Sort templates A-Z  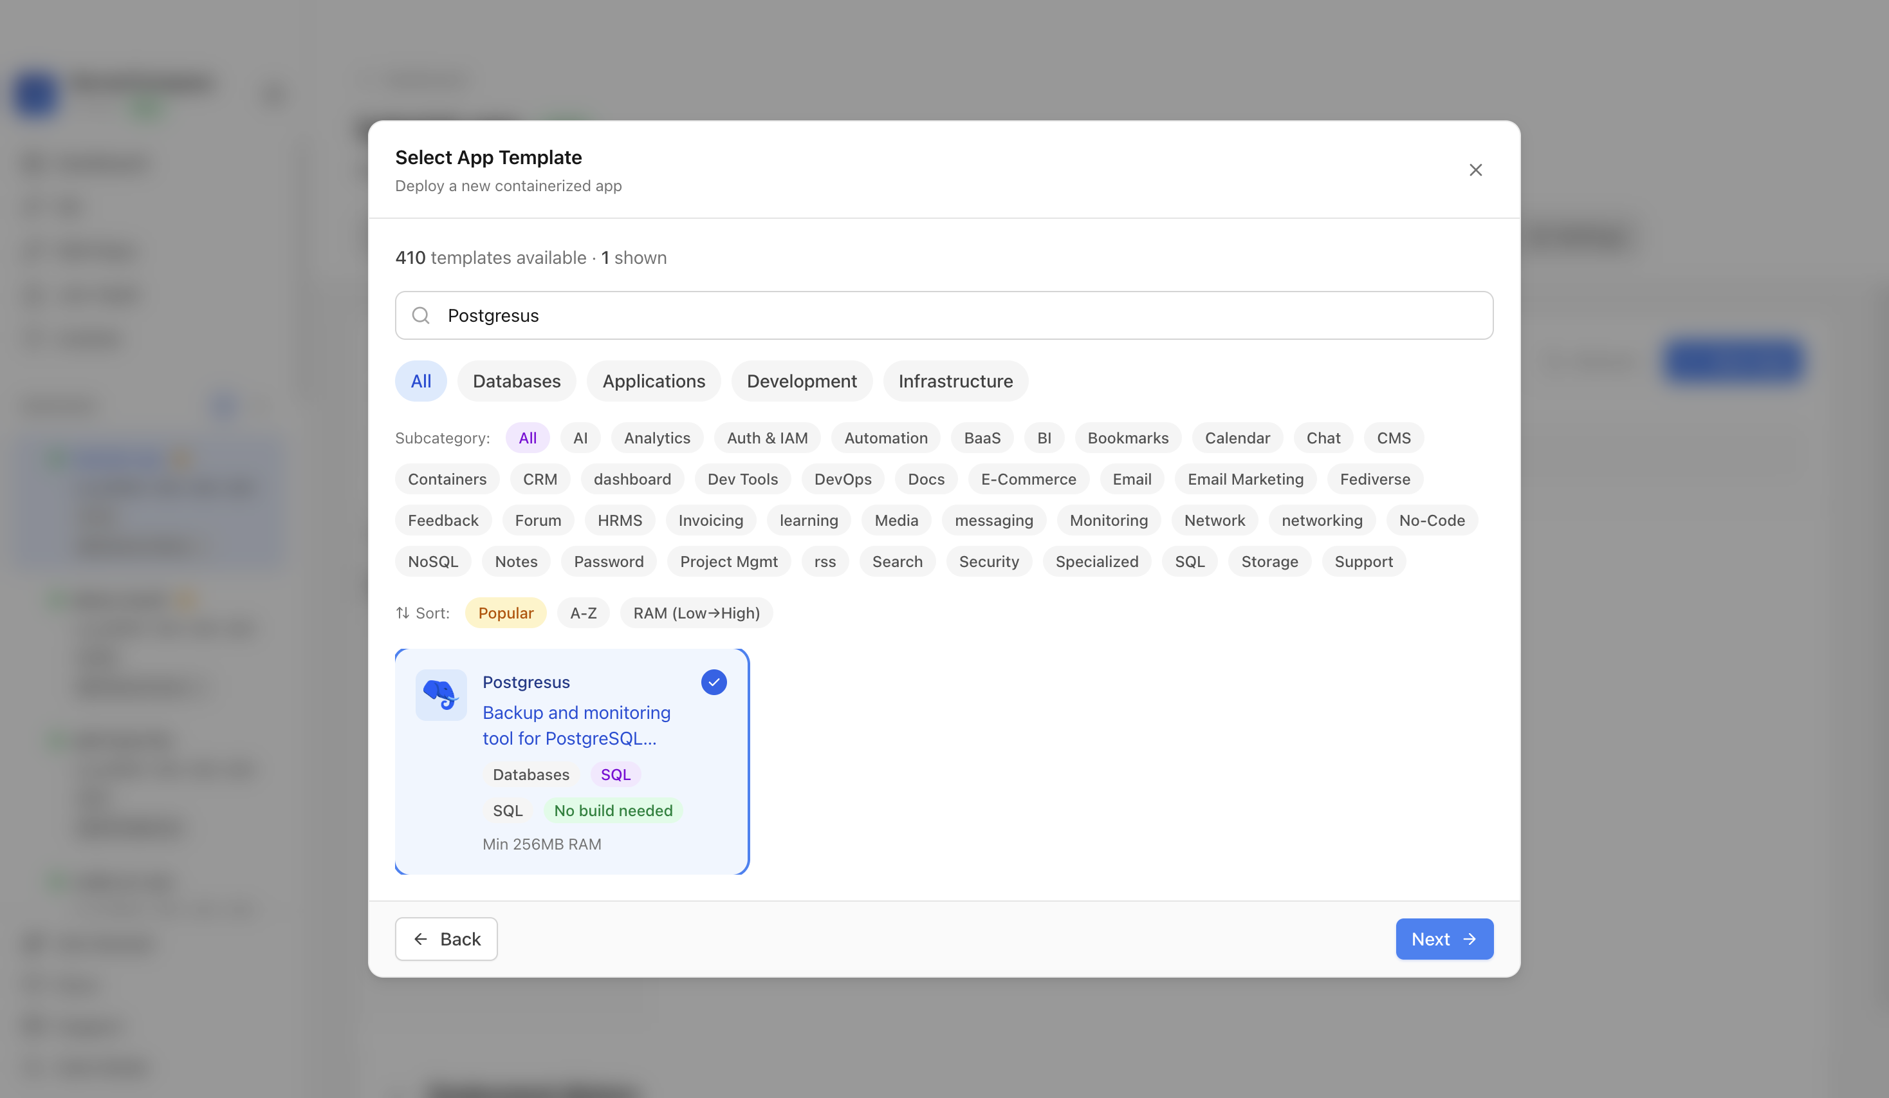tap(583, 613)
